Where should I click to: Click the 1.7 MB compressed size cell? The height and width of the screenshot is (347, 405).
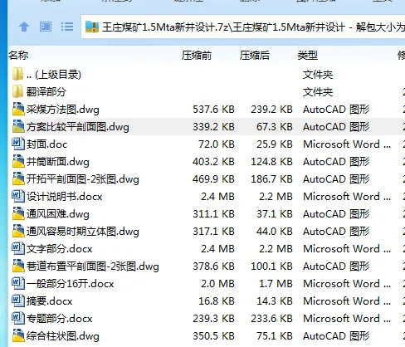276,284
